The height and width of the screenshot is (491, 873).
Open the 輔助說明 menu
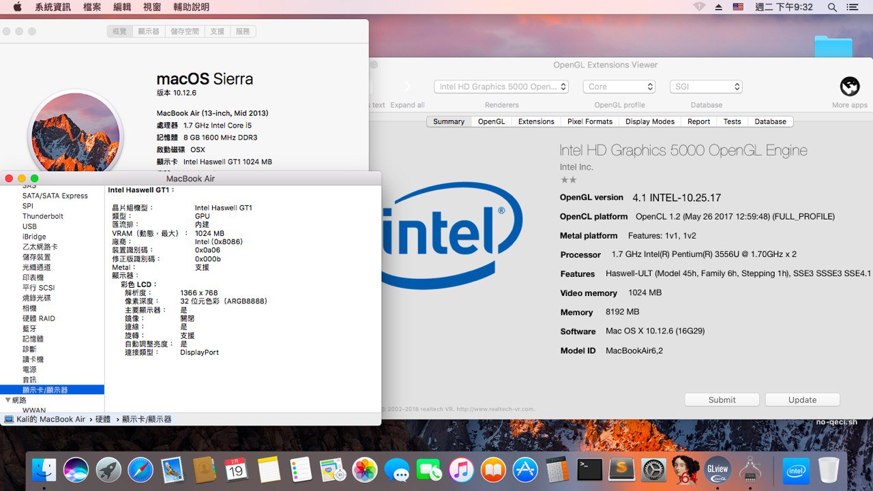[192, 7]
